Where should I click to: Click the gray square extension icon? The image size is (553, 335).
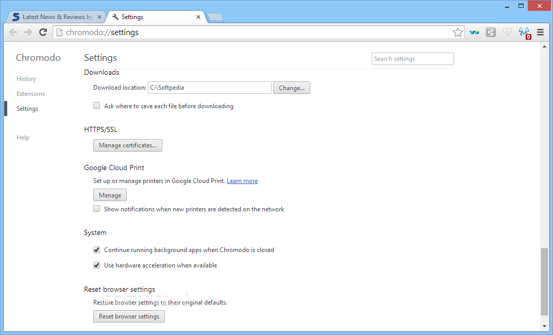point(491,32)
